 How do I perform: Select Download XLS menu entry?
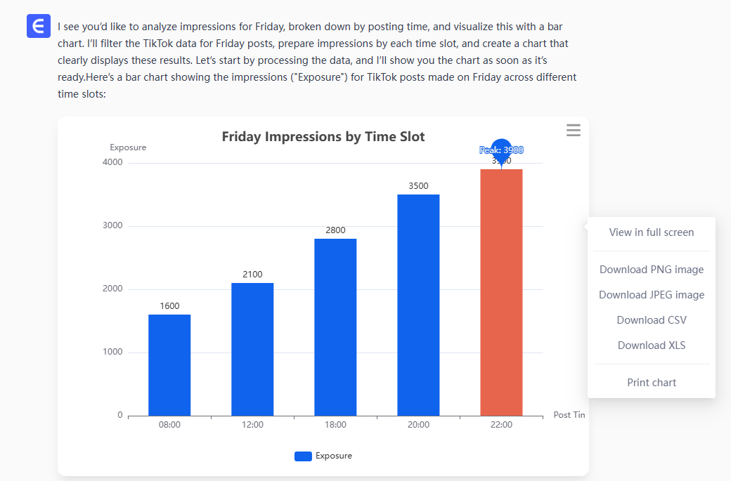[652, 345]
